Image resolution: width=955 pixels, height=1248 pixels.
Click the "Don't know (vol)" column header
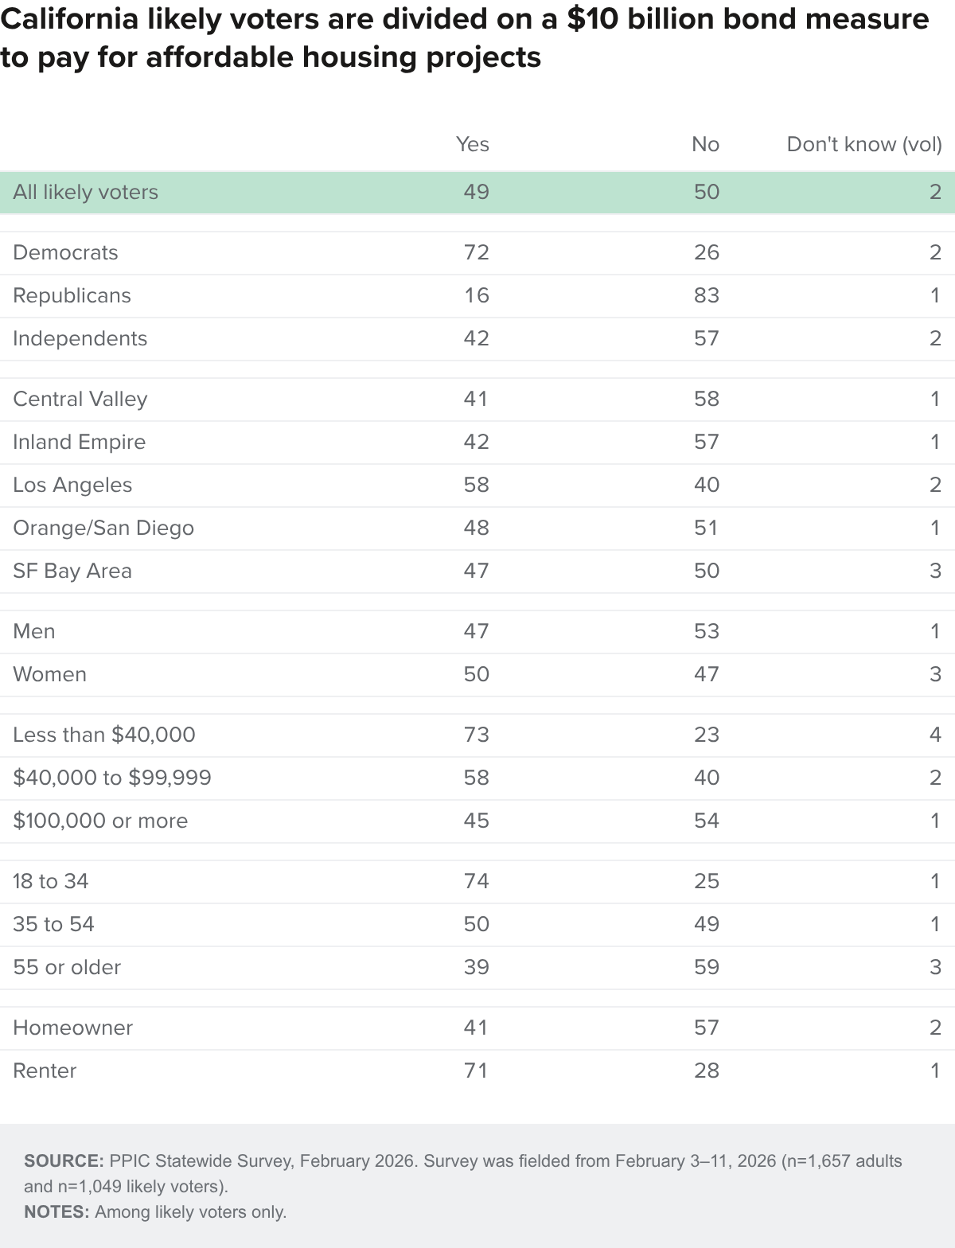click(x=864, y=144)
